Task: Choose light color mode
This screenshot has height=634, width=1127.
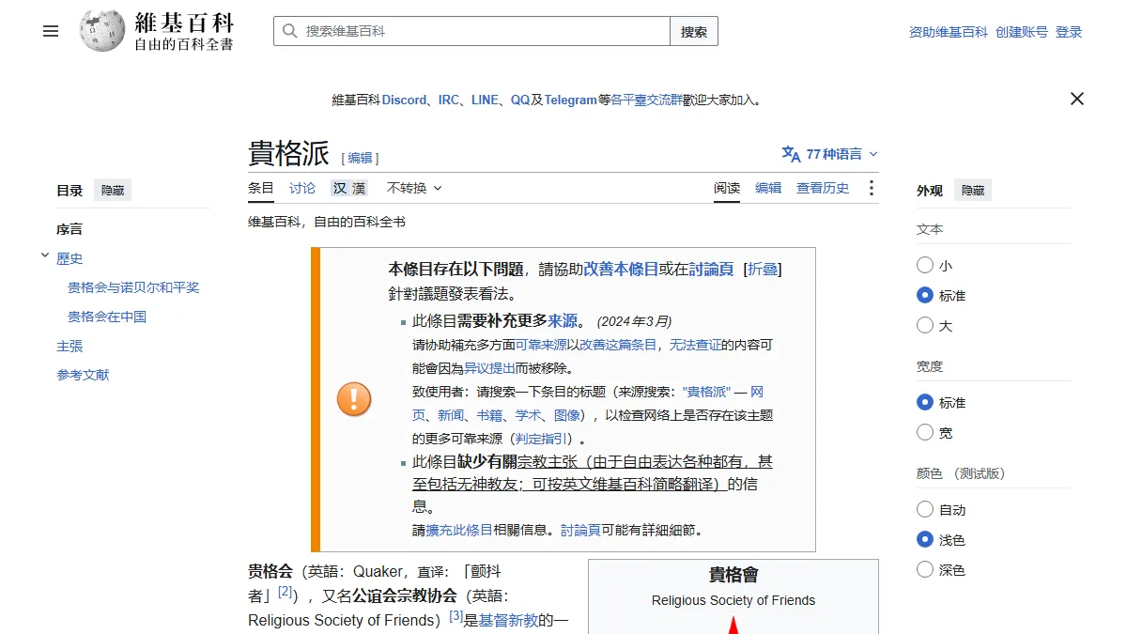Action: [925, 540]
